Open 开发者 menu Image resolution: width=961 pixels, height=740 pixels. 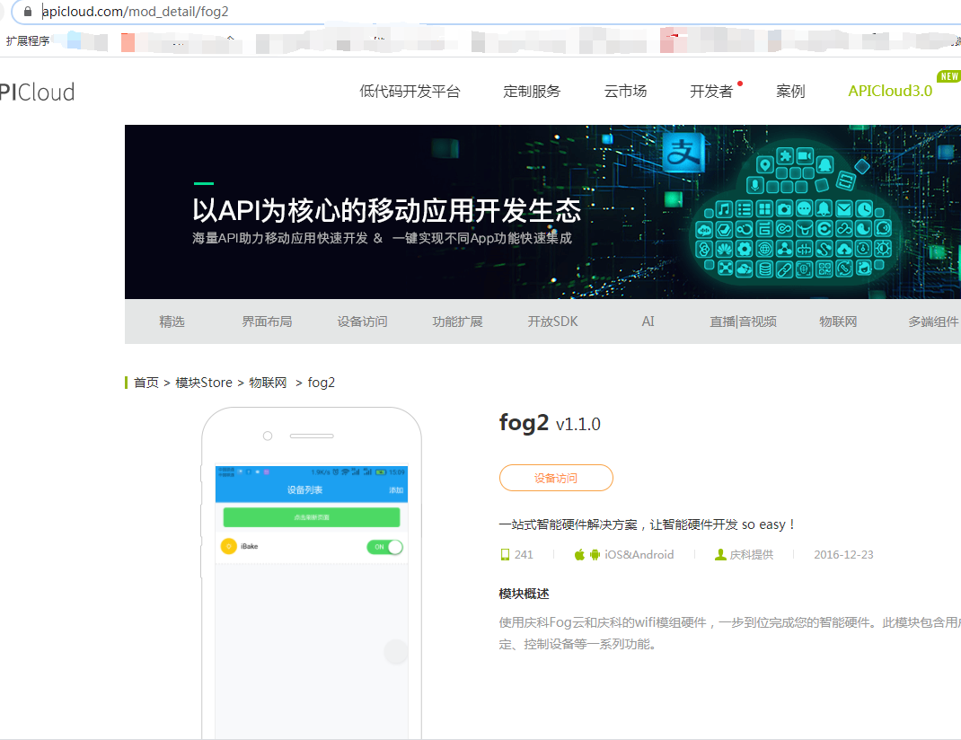point(711,92)
